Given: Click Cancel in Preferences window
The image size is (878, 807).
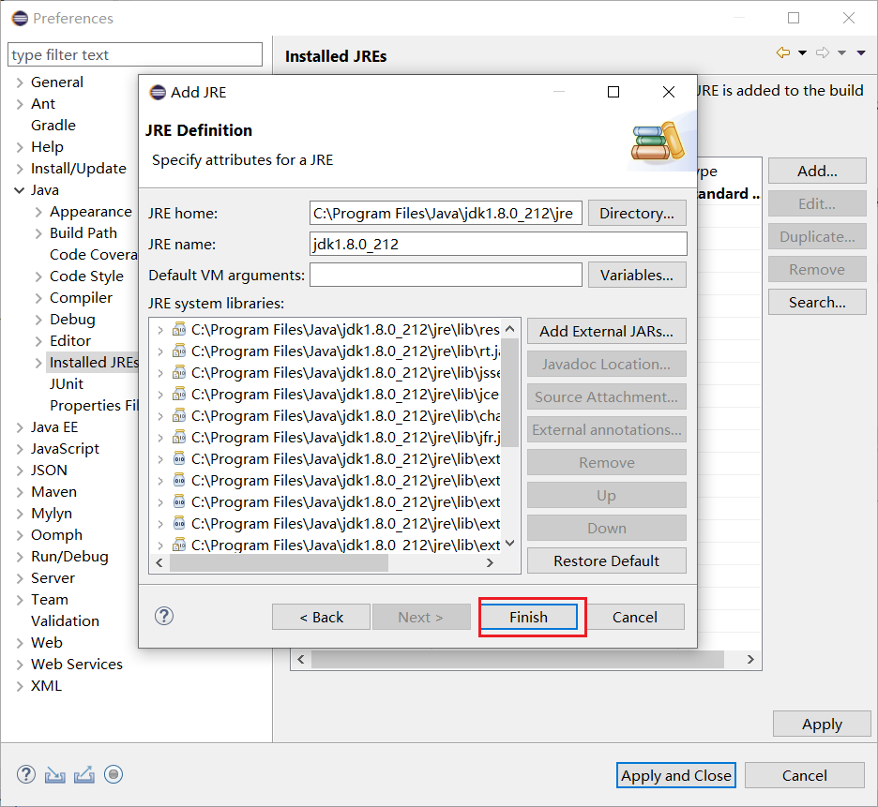Looking at the screenshot, I should coord(804,775).
